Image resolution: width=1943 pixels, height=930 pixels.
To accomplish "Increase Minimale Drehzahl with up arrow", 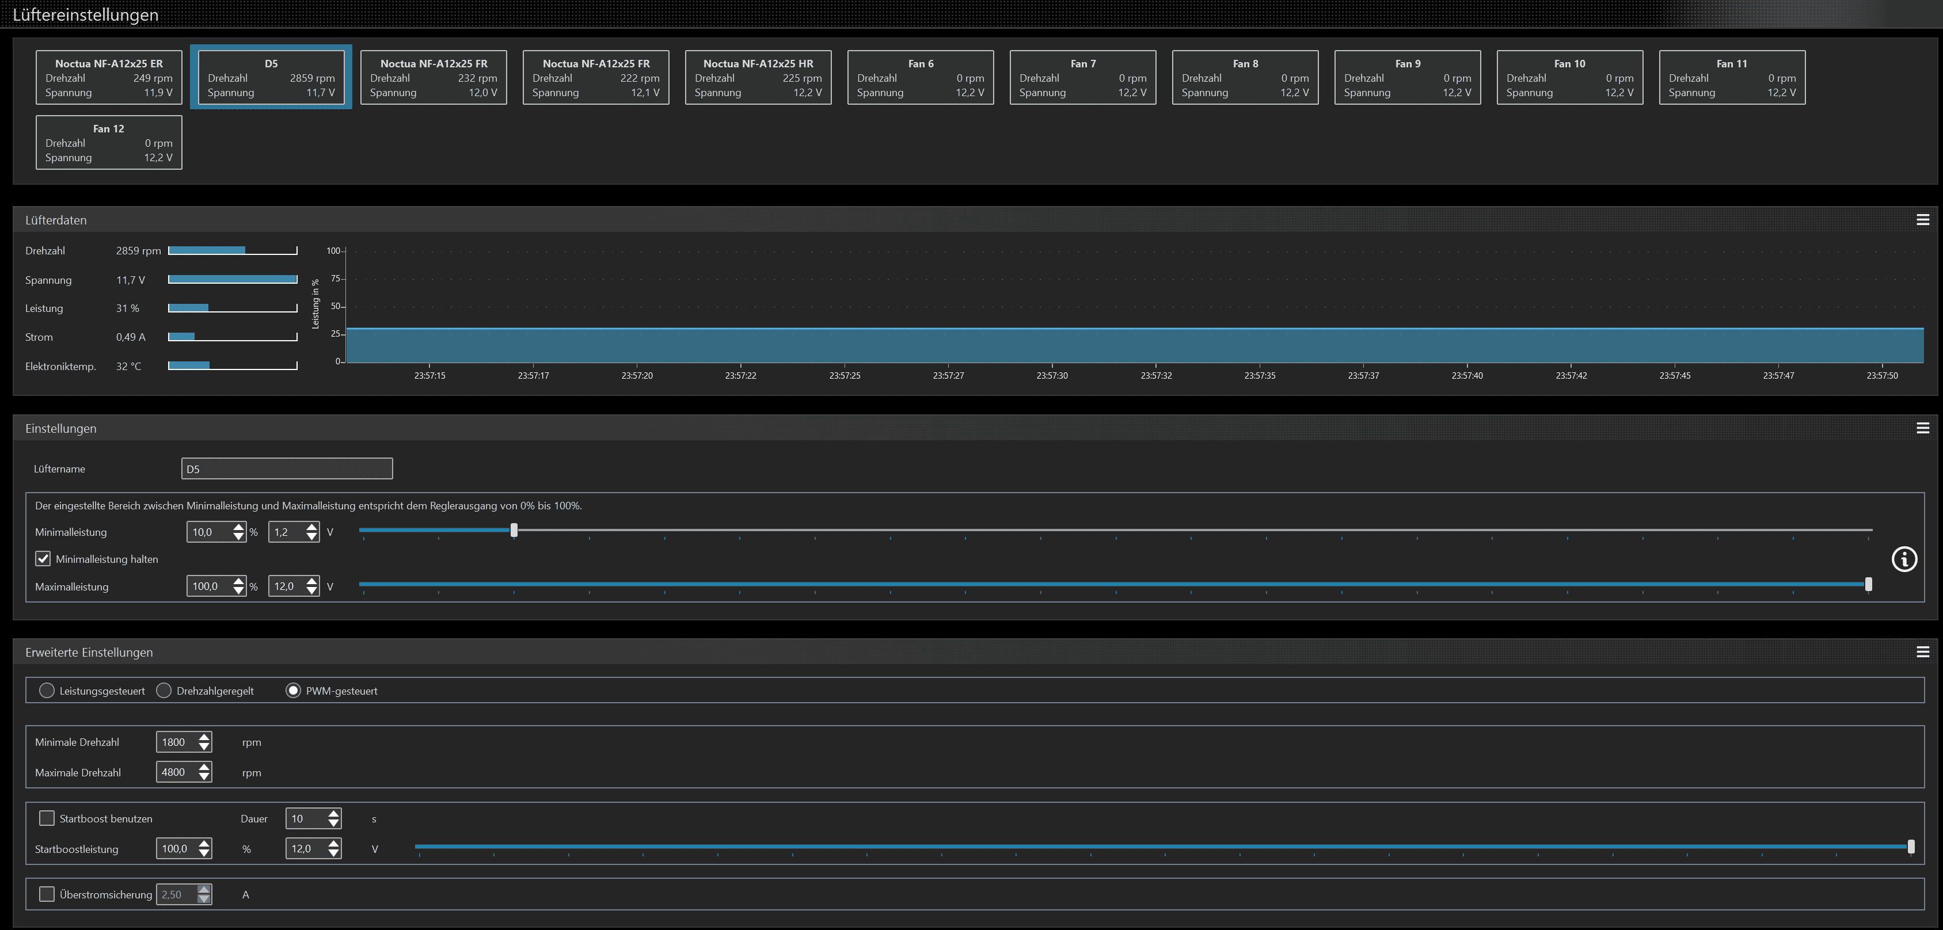I will click(x=204, y=737).
